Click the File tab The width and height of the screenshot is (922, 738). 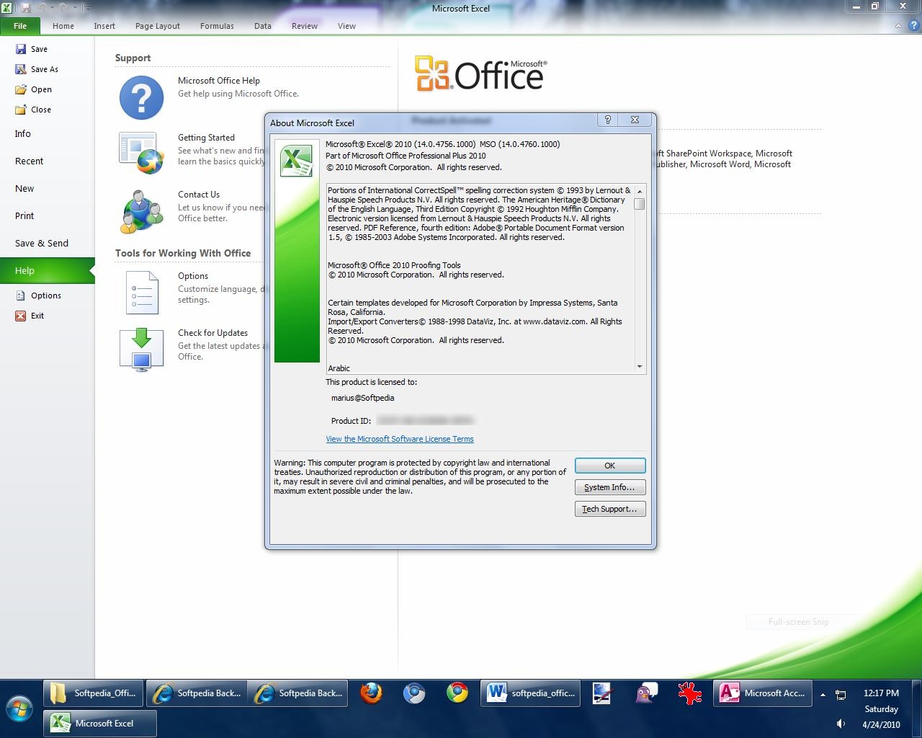[20, 26]
